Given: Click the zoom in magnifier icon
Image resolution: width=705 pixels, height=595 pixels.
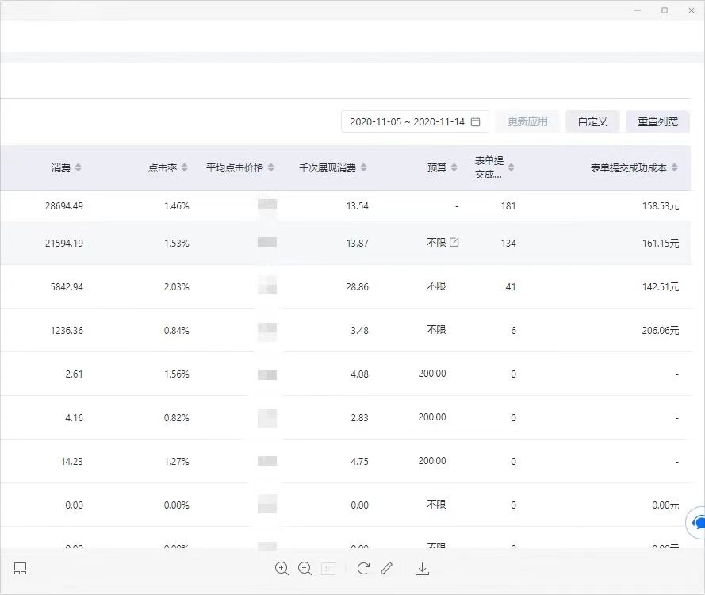Looking at the screenshot, I should click(x=282, y=568).
